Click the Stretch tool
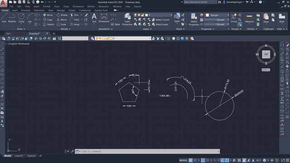Image resolution: width=290 pixels, height=163 pixels. (x=48, y=24)
